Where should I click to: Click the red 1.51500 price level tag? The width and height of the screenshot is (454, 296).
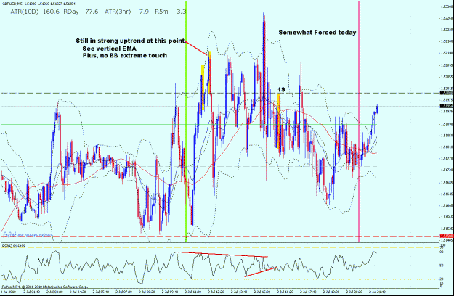click(x=446, y=237)
